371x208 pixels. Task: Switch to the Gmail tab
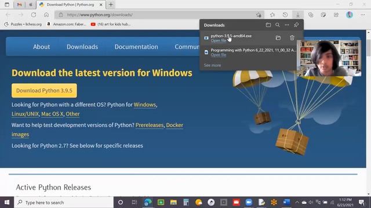[x=19, y=5]
